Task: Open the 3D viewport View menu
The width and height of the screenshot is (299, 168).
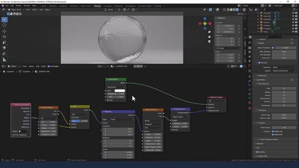Action: (x=28, y=9)
